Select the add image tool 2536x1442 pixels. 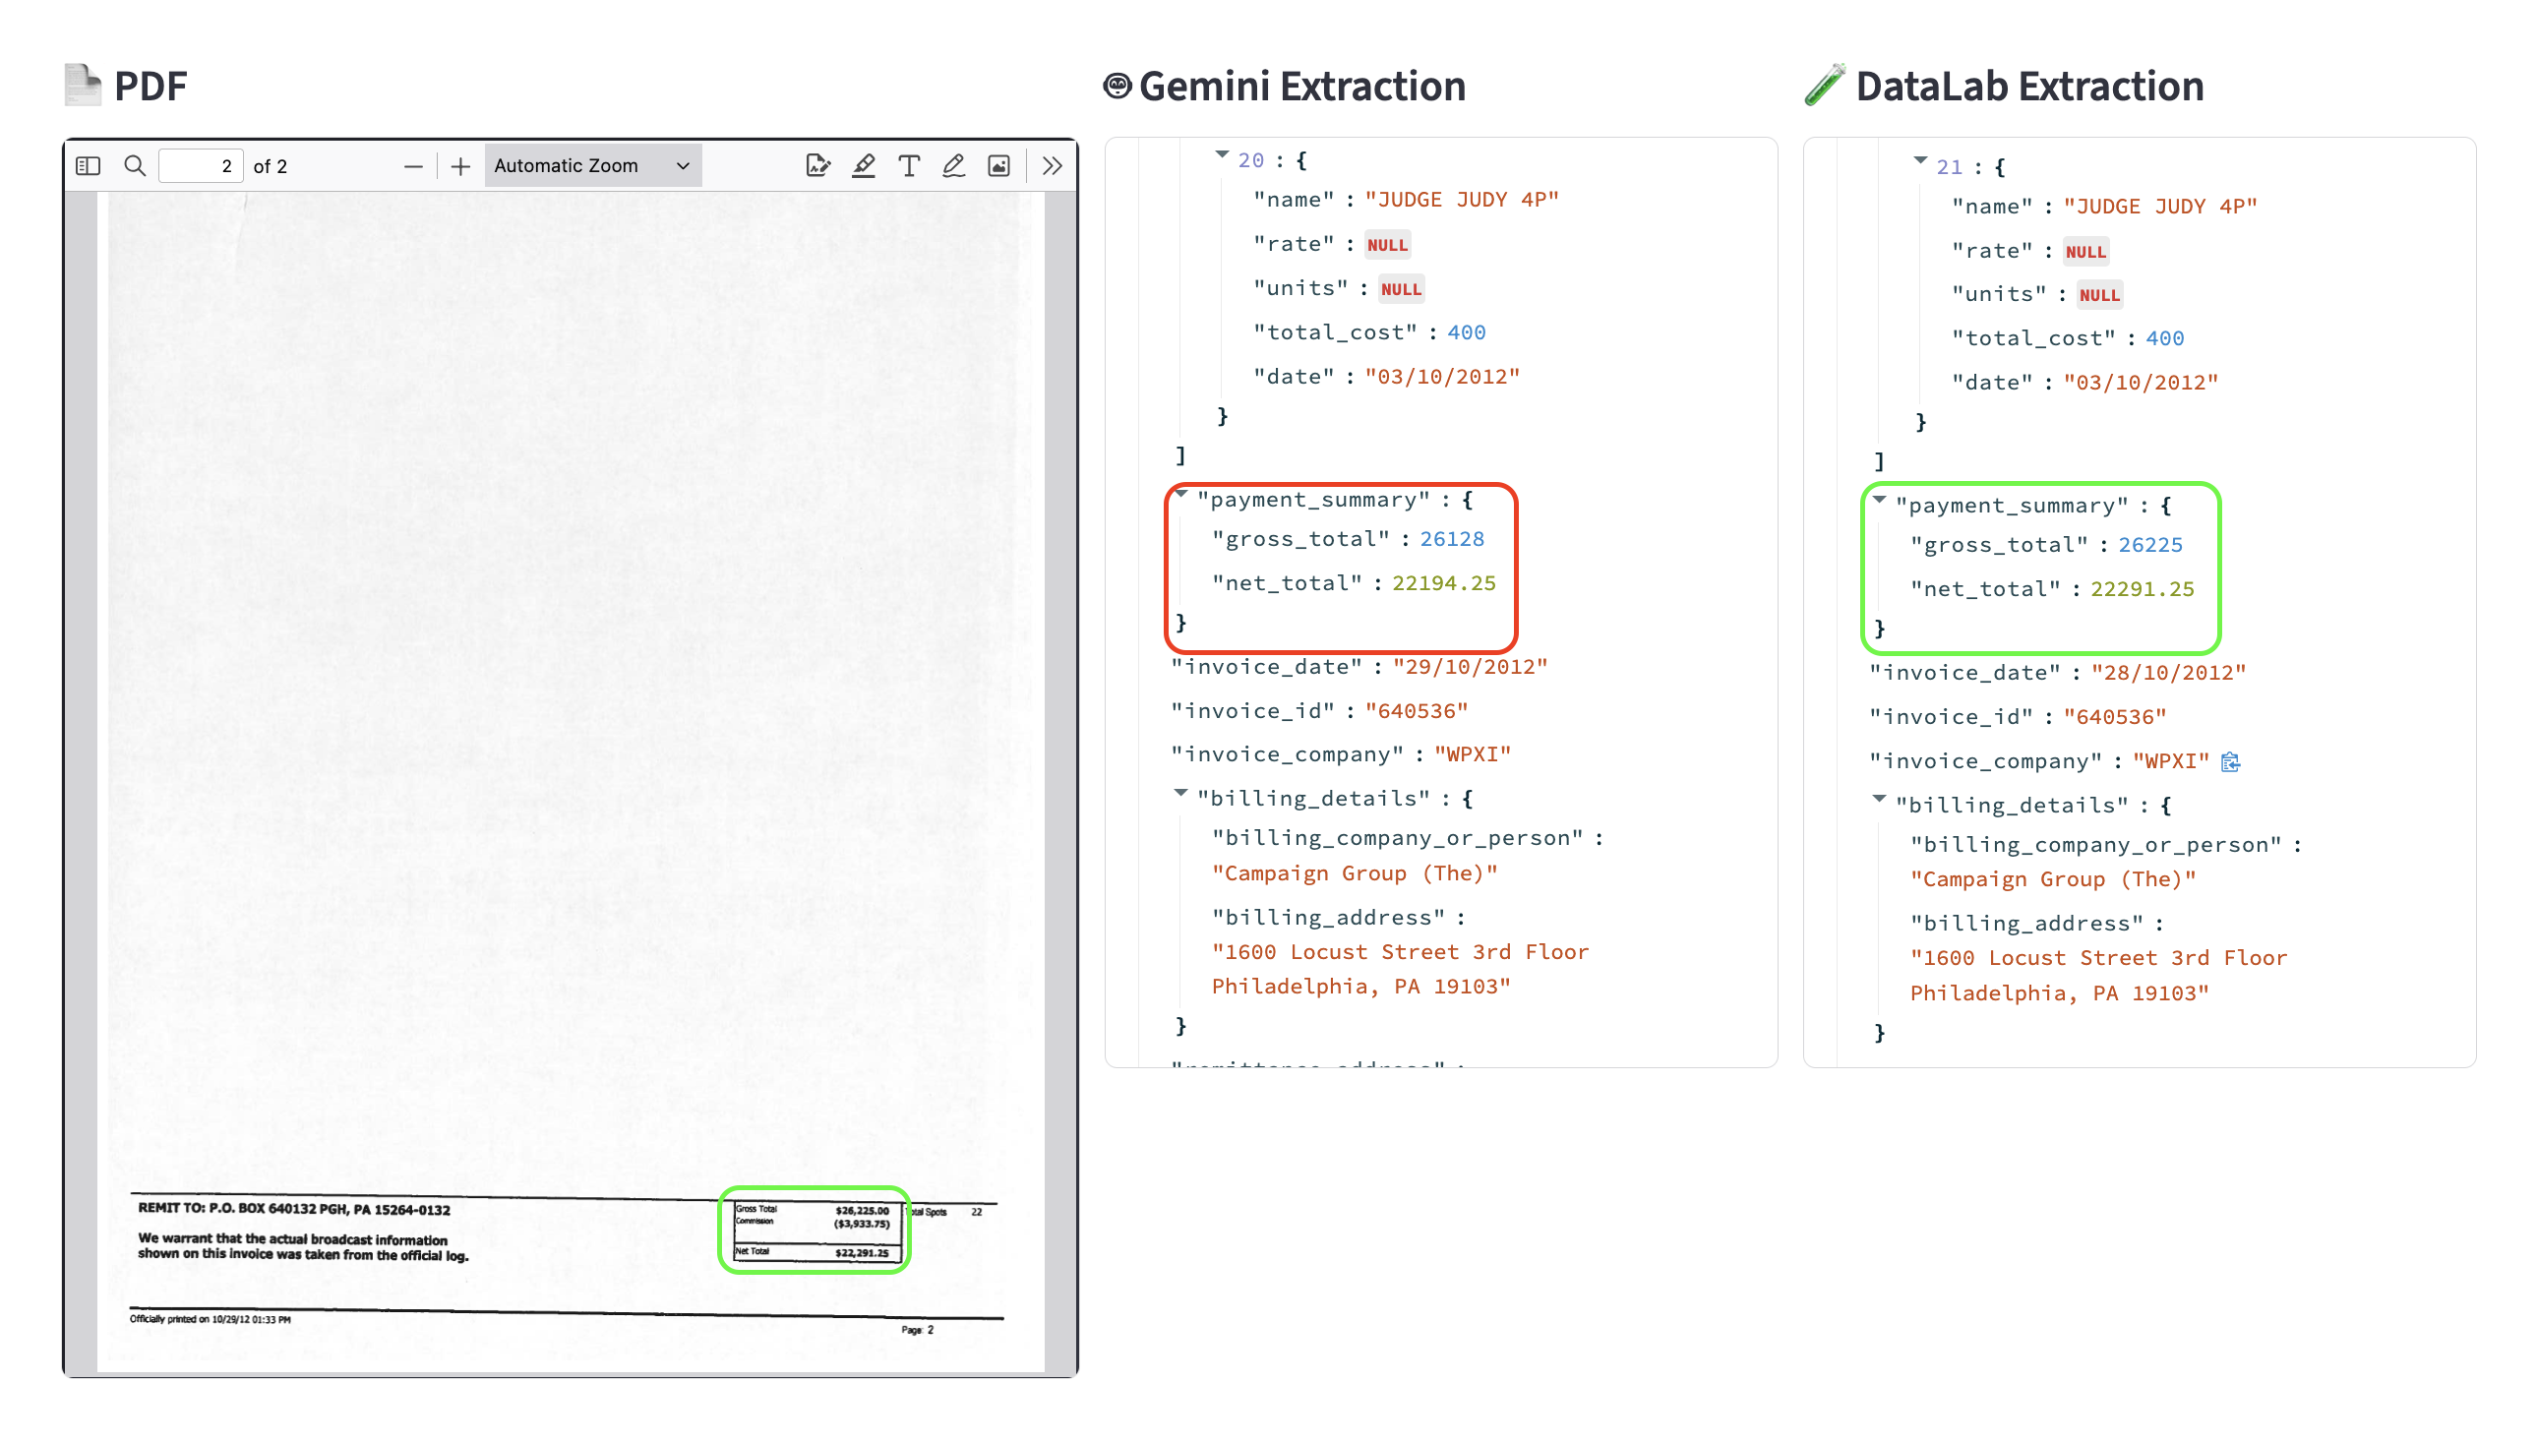(x=998, y=165)
